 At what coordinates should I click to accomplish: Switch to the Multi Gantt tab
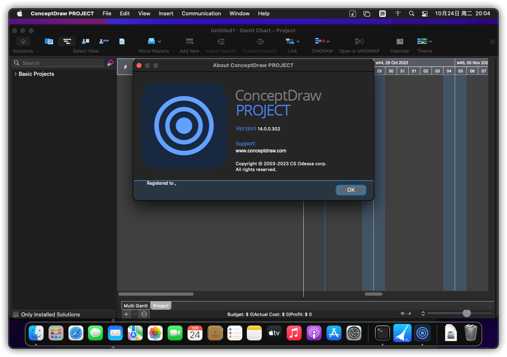click(136, 306)
